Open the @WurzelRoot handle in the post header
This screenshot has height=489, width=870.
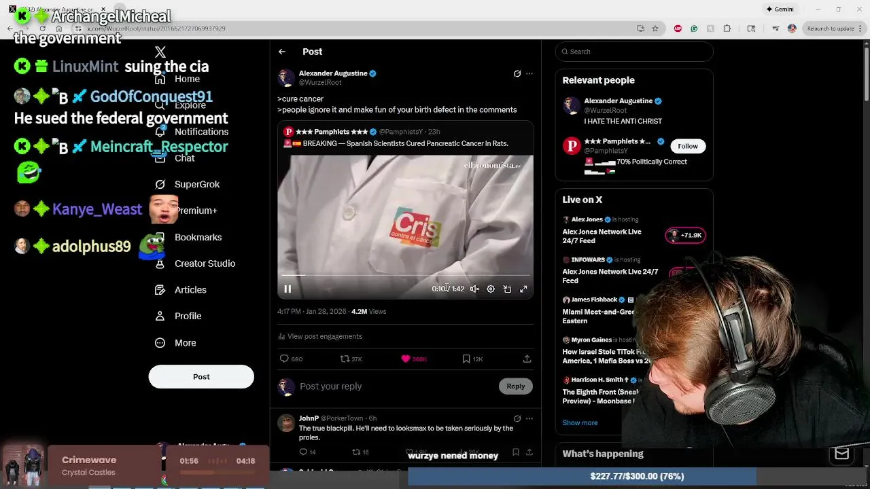(320, 83)
